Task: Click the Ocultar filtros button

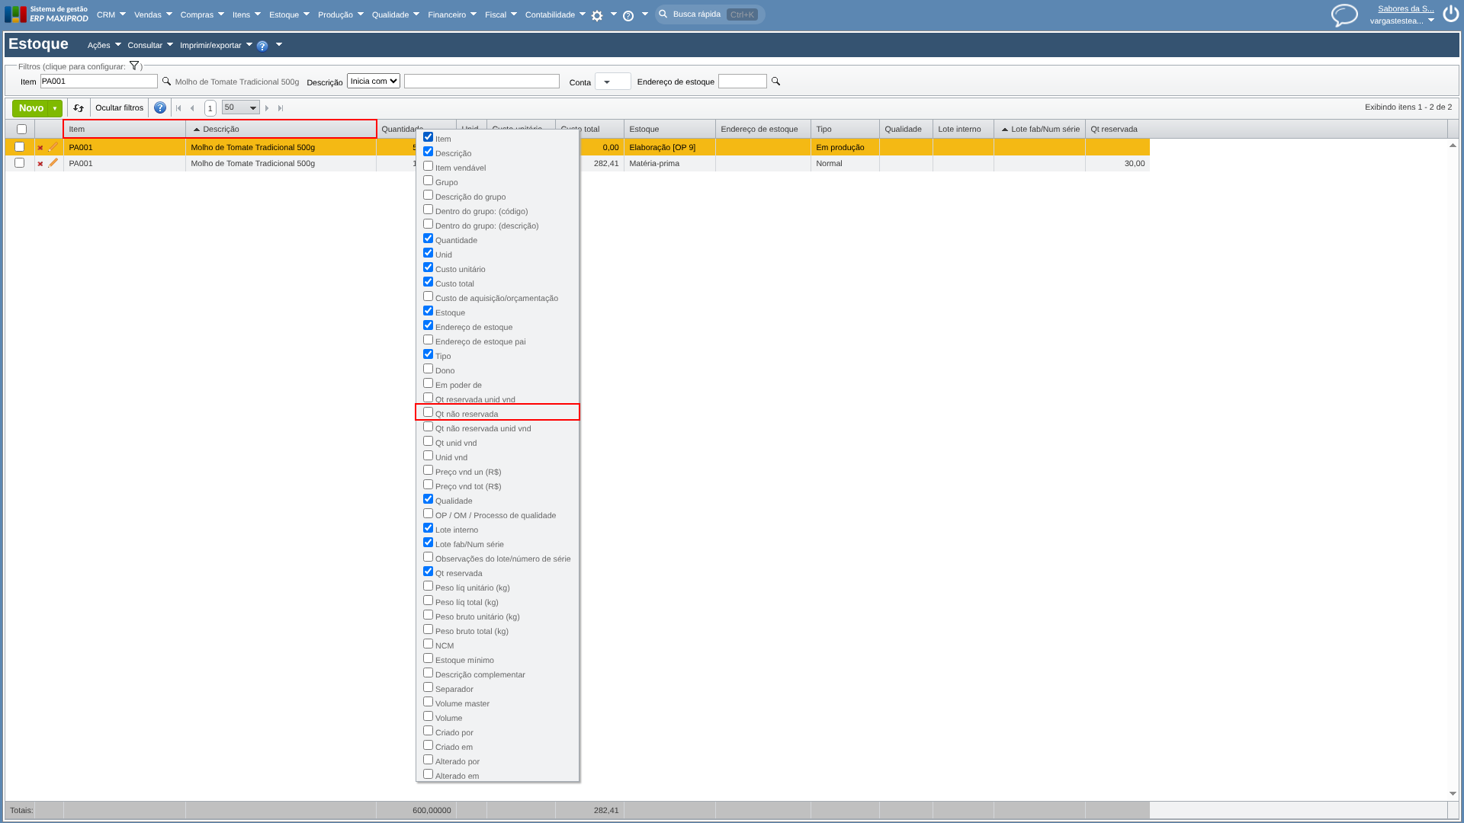Action: [119, 108]
